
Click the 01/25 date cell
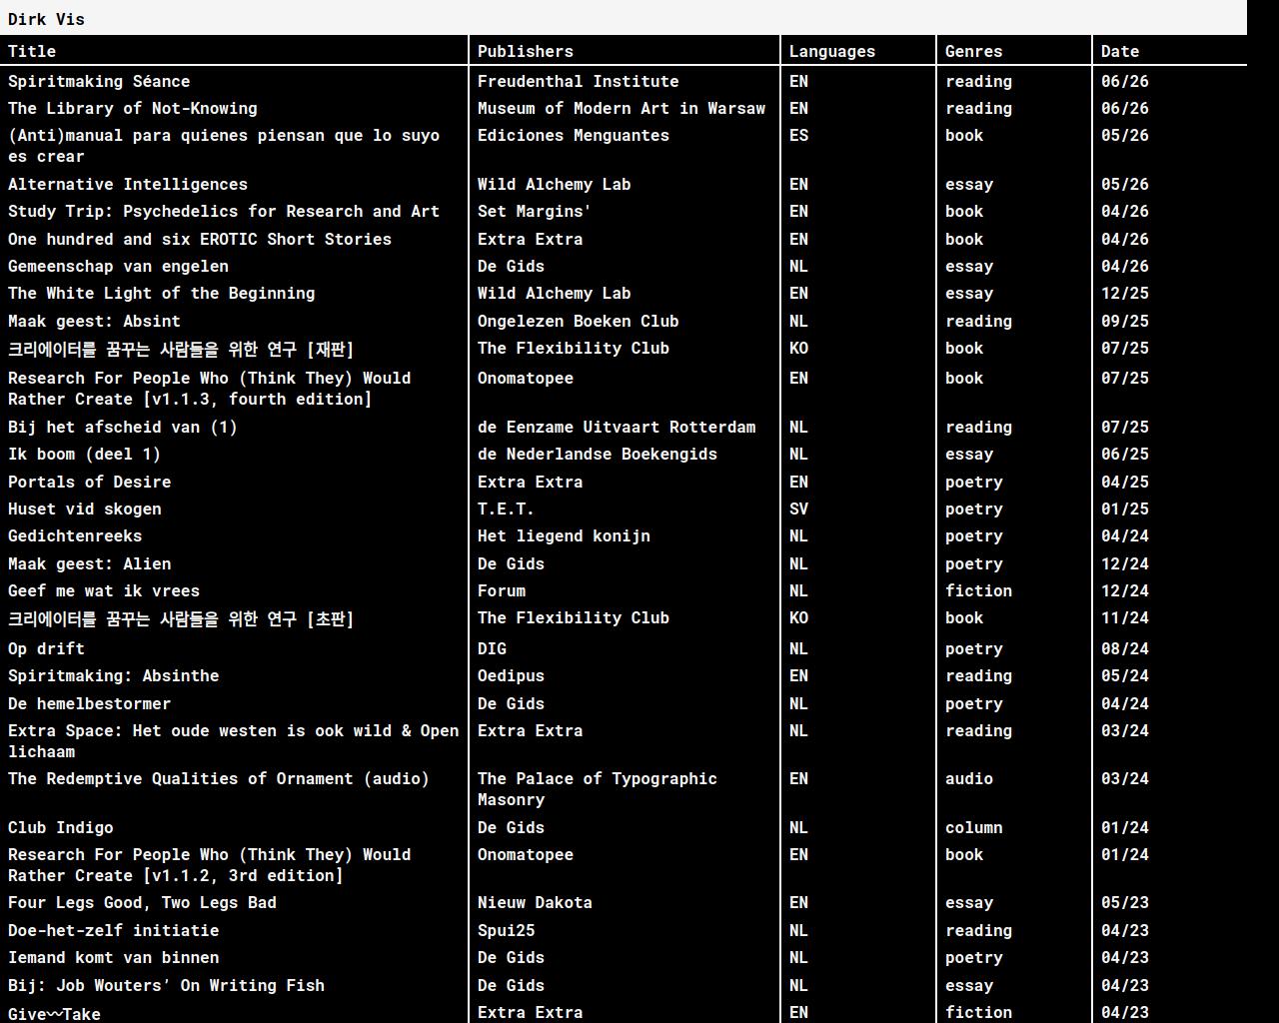pos(1125,509)
